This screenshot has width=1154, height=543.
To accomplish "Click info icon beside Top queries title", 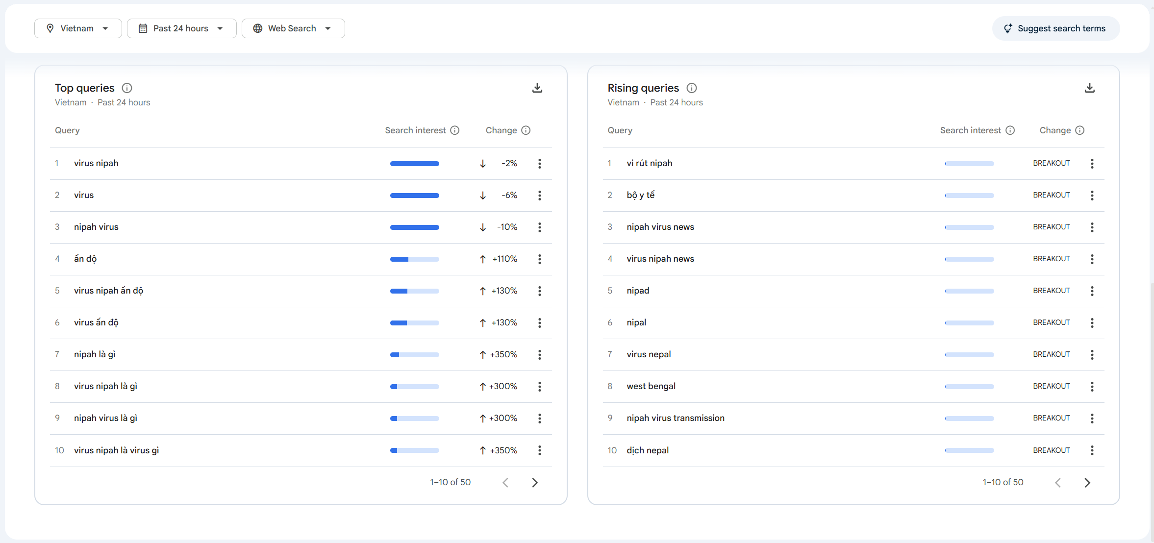I will (127, 88).
